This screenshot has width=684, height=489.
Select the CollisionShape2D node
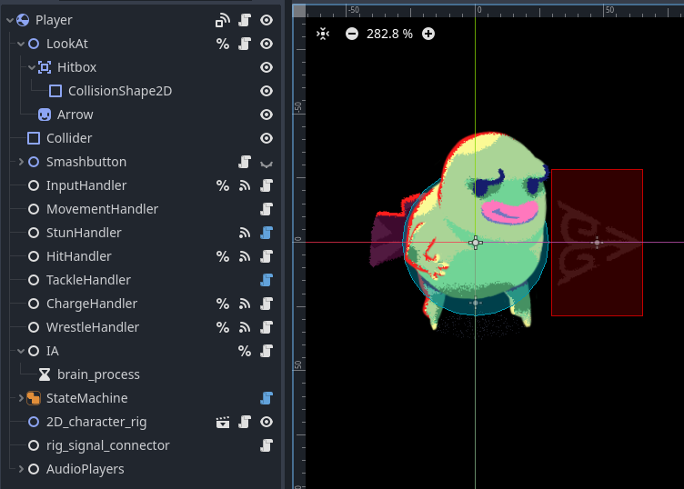point(120,91)
